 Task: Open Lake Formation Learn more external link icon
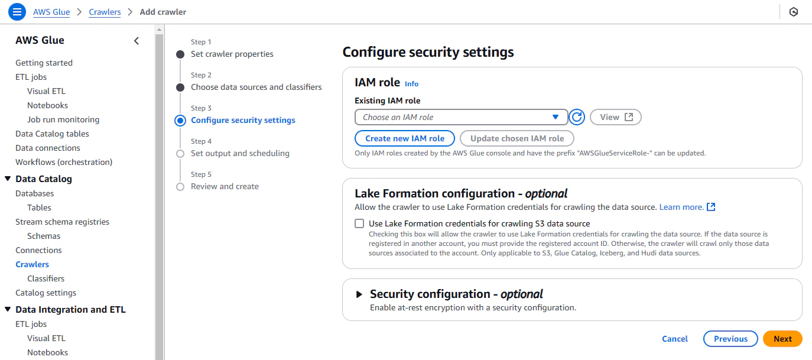711,207
